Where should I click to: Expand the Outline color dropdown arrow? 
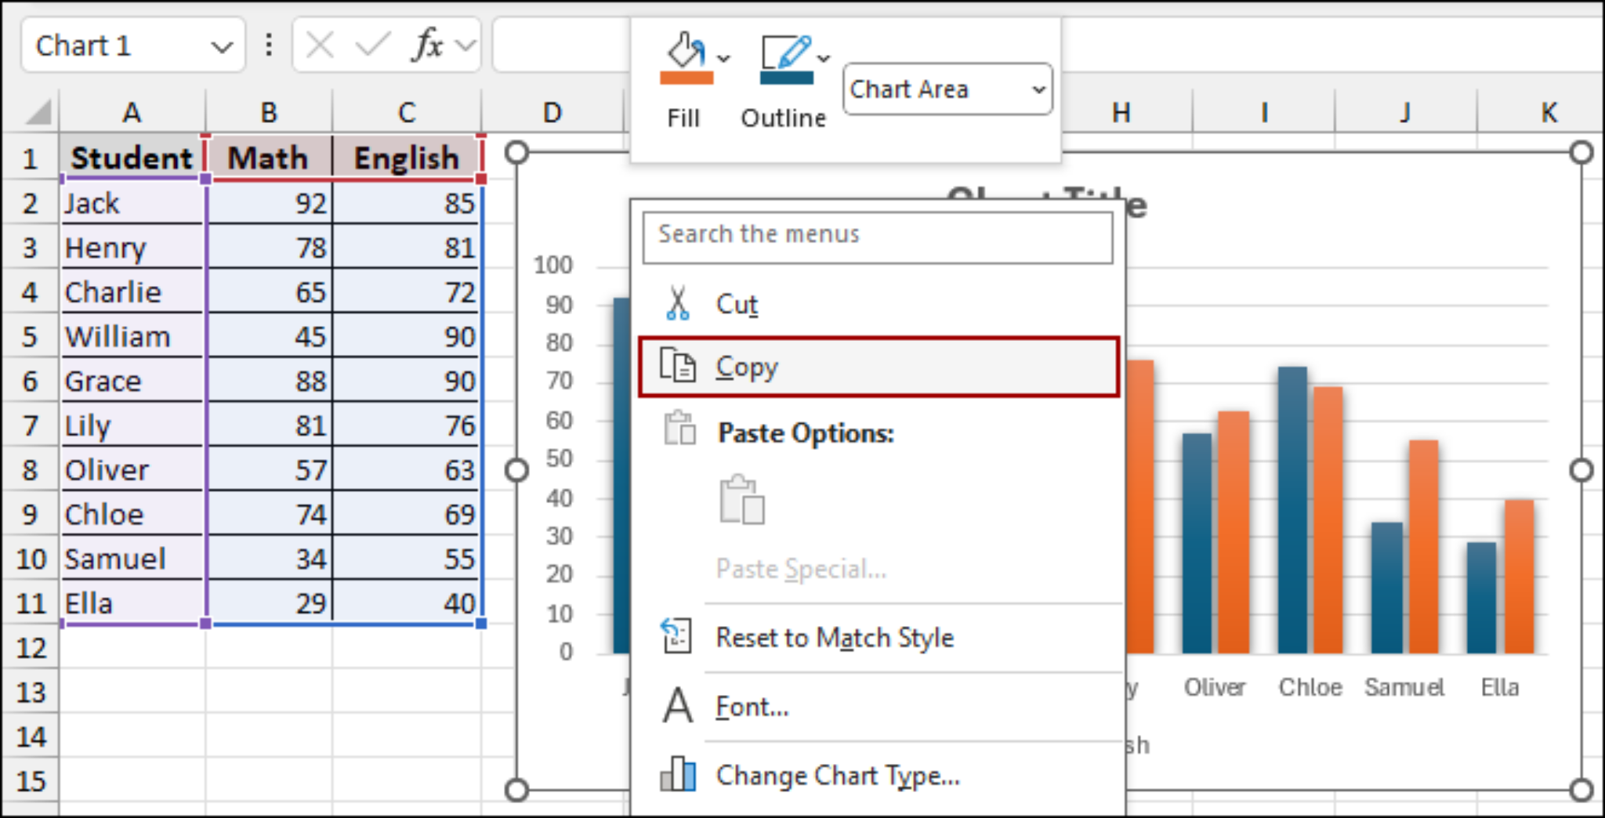824,58
